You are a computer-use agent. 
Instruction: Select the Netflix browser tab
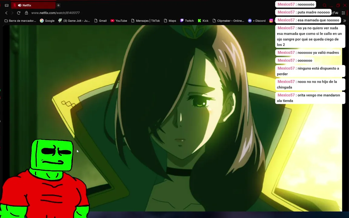33,5
